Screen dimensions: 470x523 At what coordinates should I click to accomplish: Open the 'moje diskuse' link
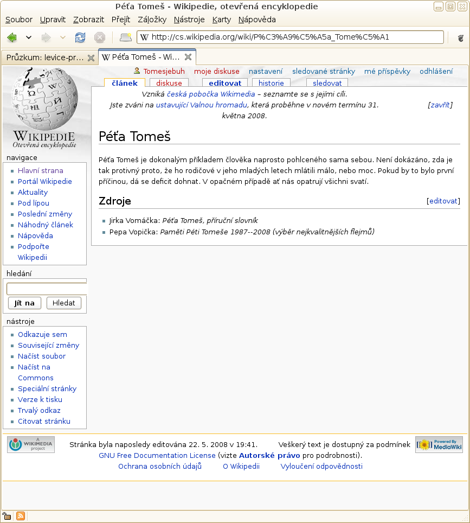[217, 71]
